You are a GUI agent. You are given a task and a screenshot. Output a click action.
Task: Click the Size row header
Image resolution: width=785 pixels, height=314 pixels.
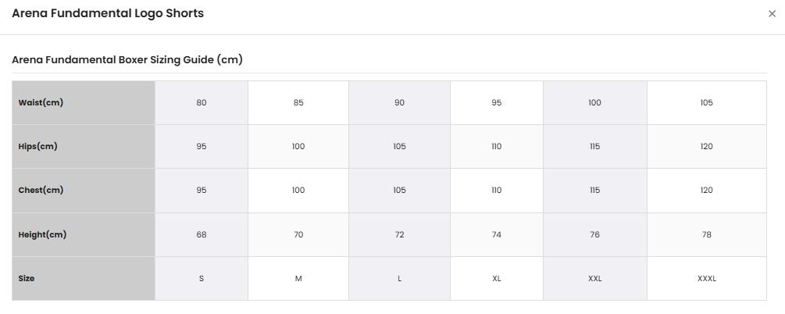[x=84, y=278]
